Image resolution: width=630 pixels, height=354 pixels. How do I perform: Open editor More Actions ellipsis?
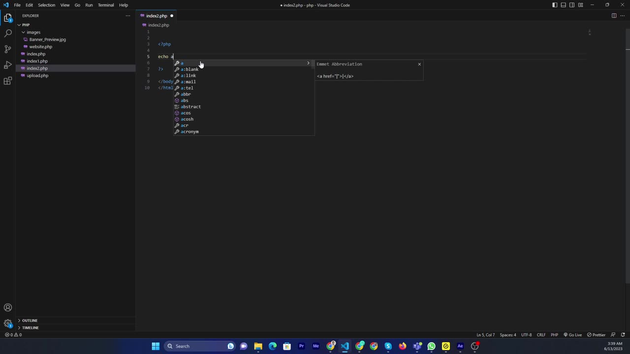(x=622, y=16)
